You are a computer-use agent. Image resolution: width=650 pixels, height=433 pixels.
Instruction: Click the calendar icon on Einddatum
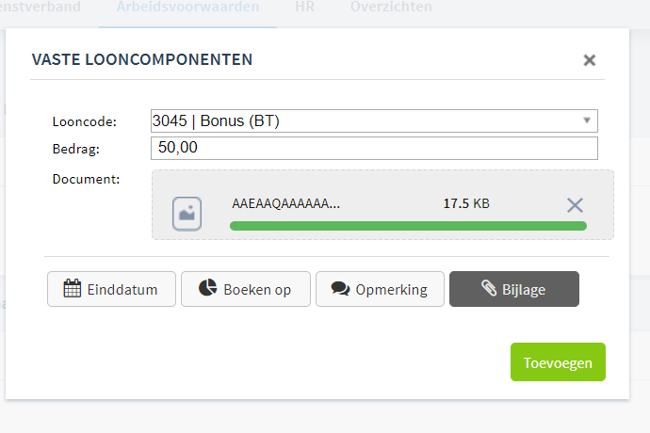click(73, 288)
